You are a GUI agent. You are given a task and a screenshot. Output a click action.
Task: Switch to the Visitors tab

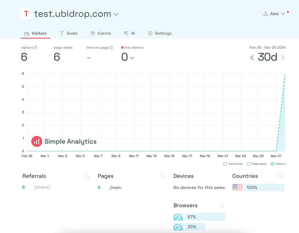point(35,33)
